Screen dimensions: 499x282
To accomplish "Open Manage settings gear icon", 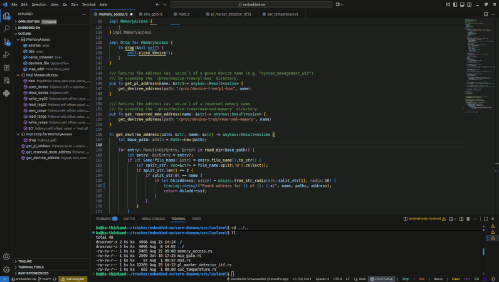I will click(x=6, y=269).
